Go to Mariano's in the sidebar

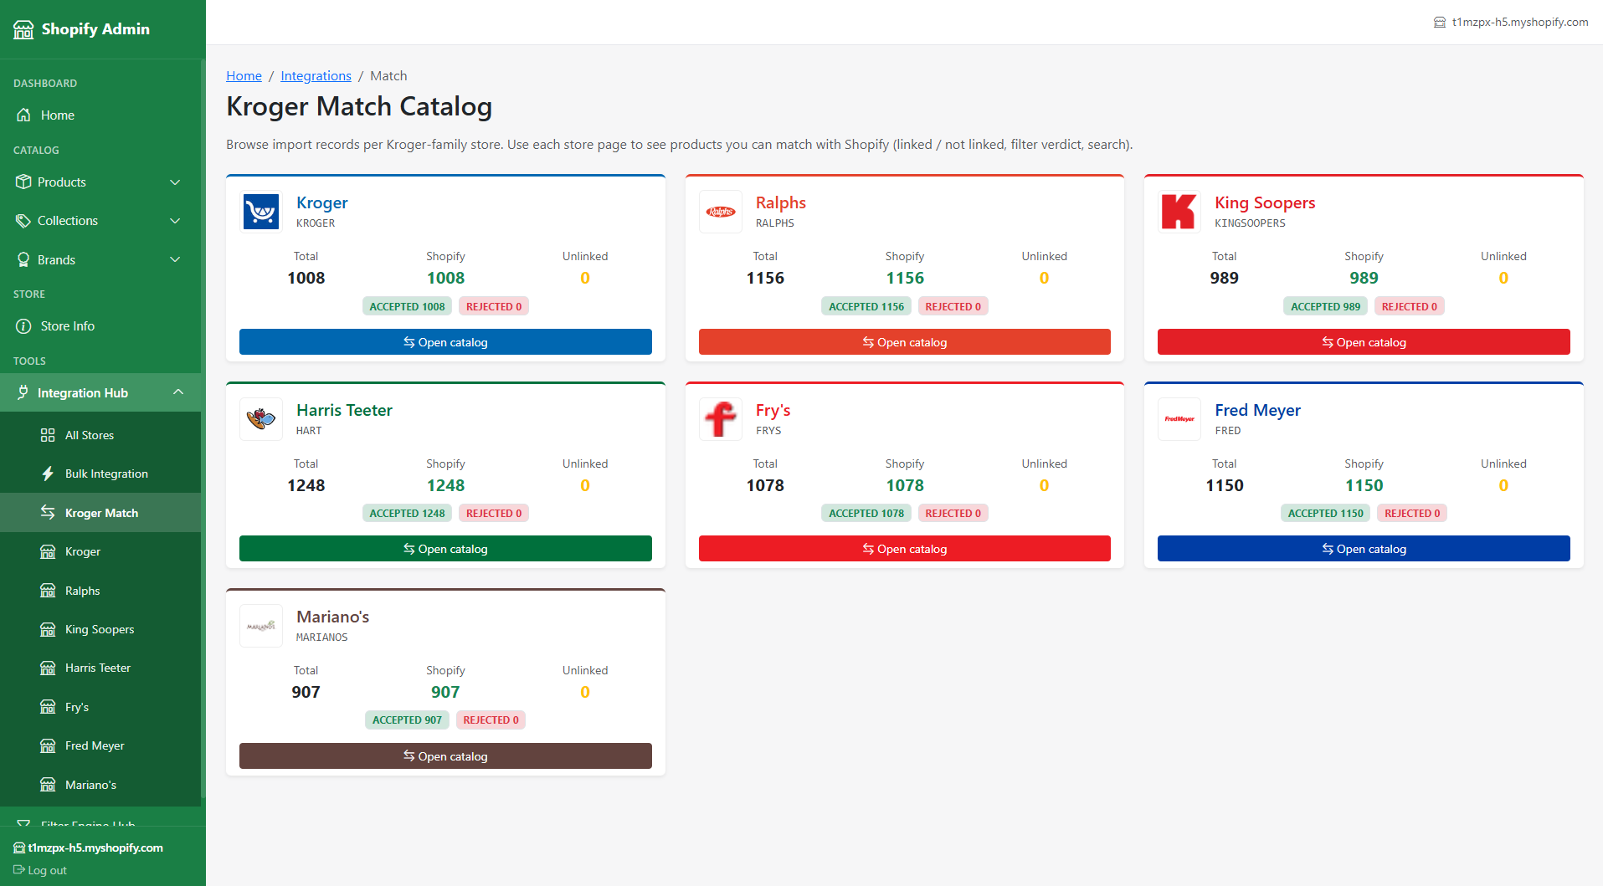(x=100, y=785)
